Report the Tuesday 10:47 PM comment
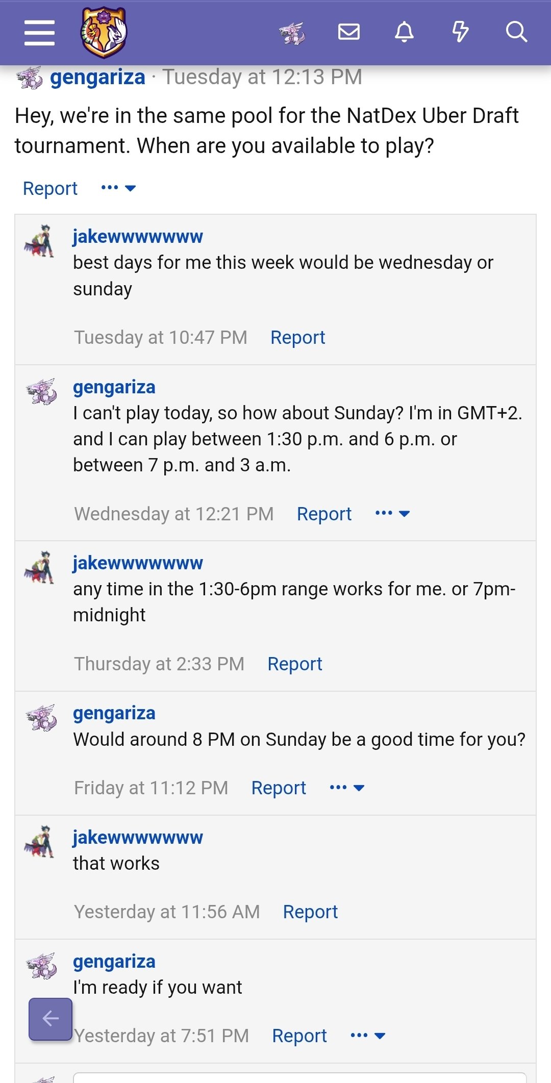 tap(298, 337)
